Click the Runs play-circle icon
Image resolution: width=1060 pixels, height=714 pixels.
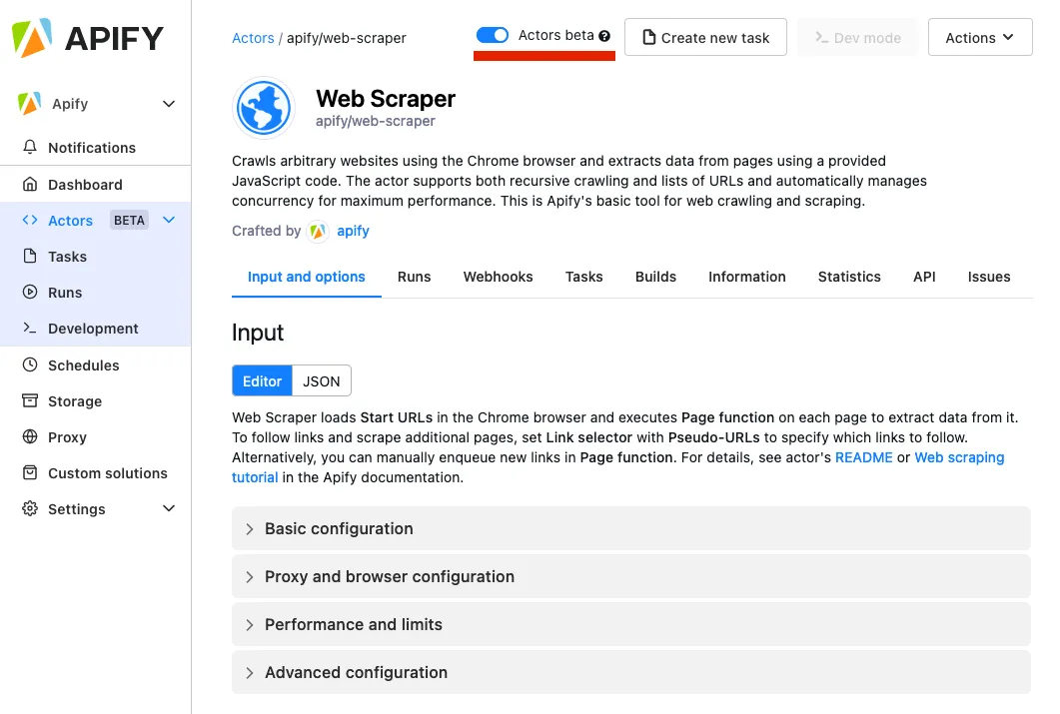(x=30, y=292)
